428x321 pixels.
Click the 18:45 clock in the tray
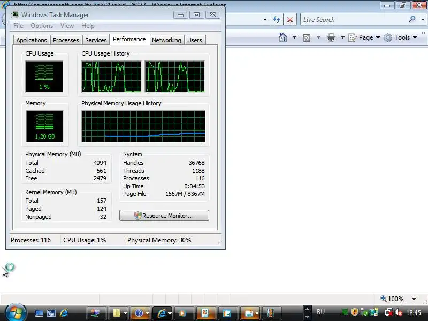[x=413, y=313]
